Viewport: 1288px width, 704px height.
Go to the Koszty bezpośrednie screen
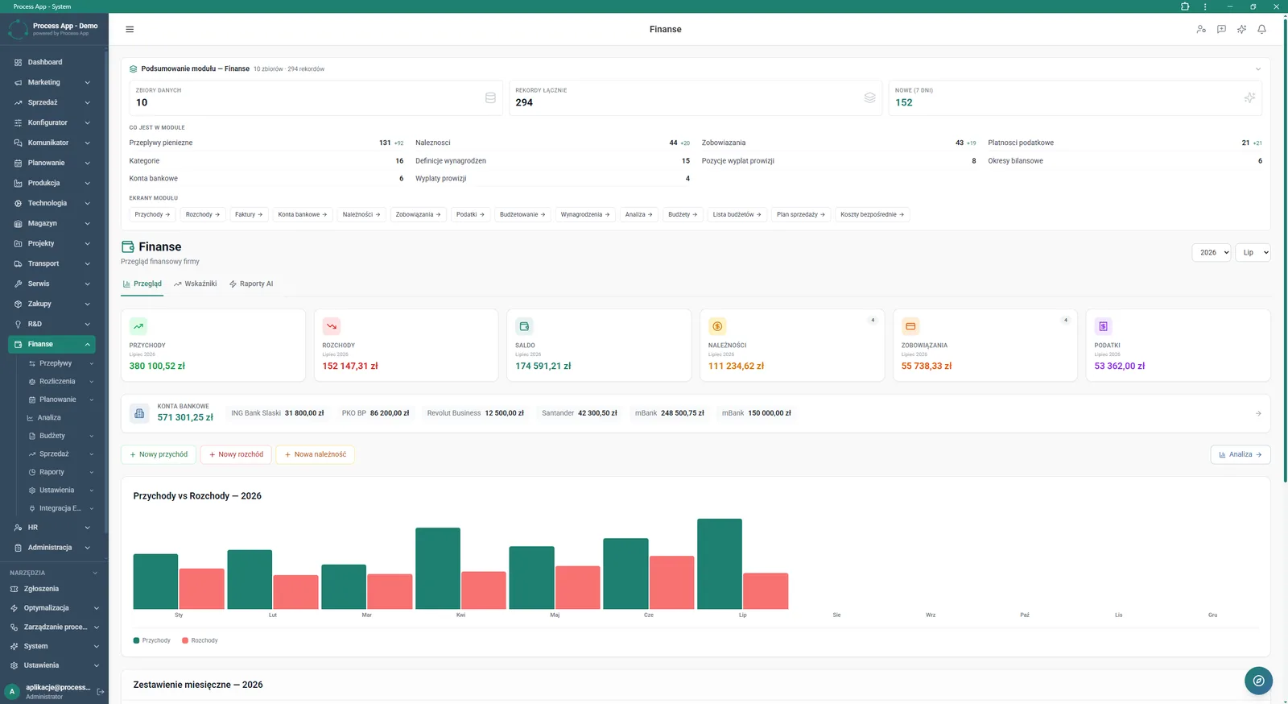pyautogui.click(x=872, y=214)
